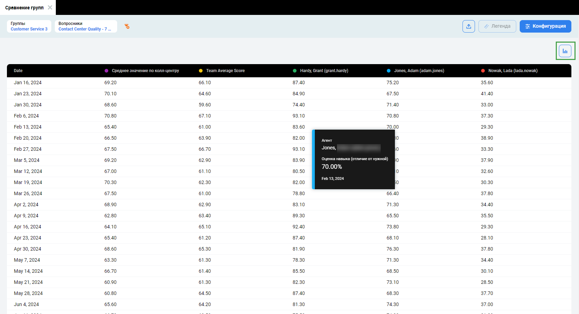This screenshot has width=579, height=314.
Task: Click the Mar 19, 2024 date cell
Action: 28,182
